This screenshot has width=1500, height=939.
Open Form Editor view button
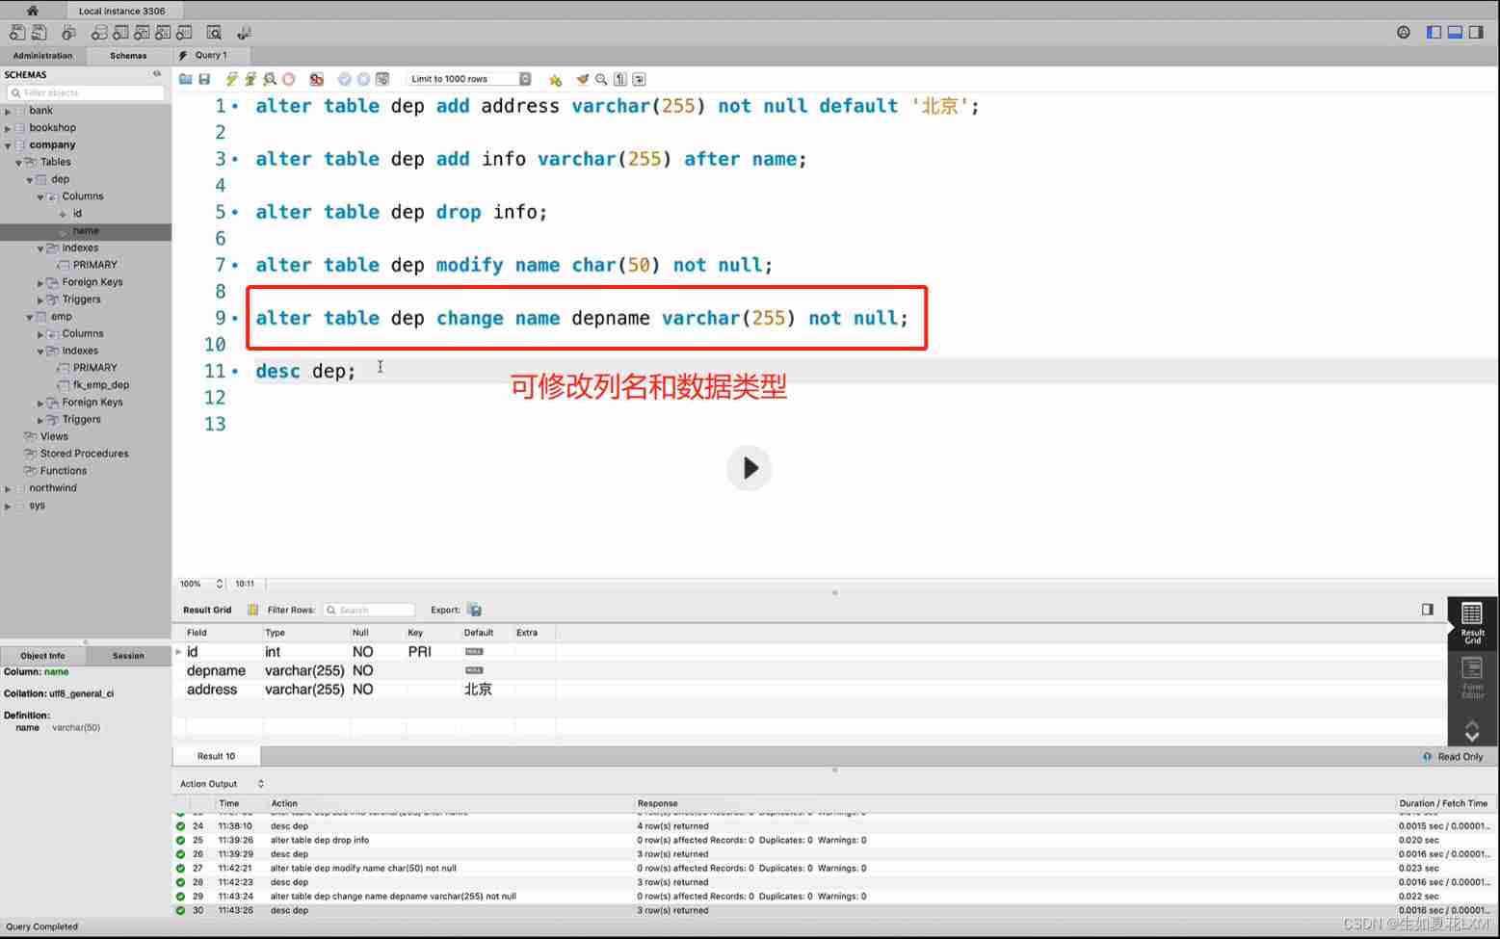tap(1472, 678)
